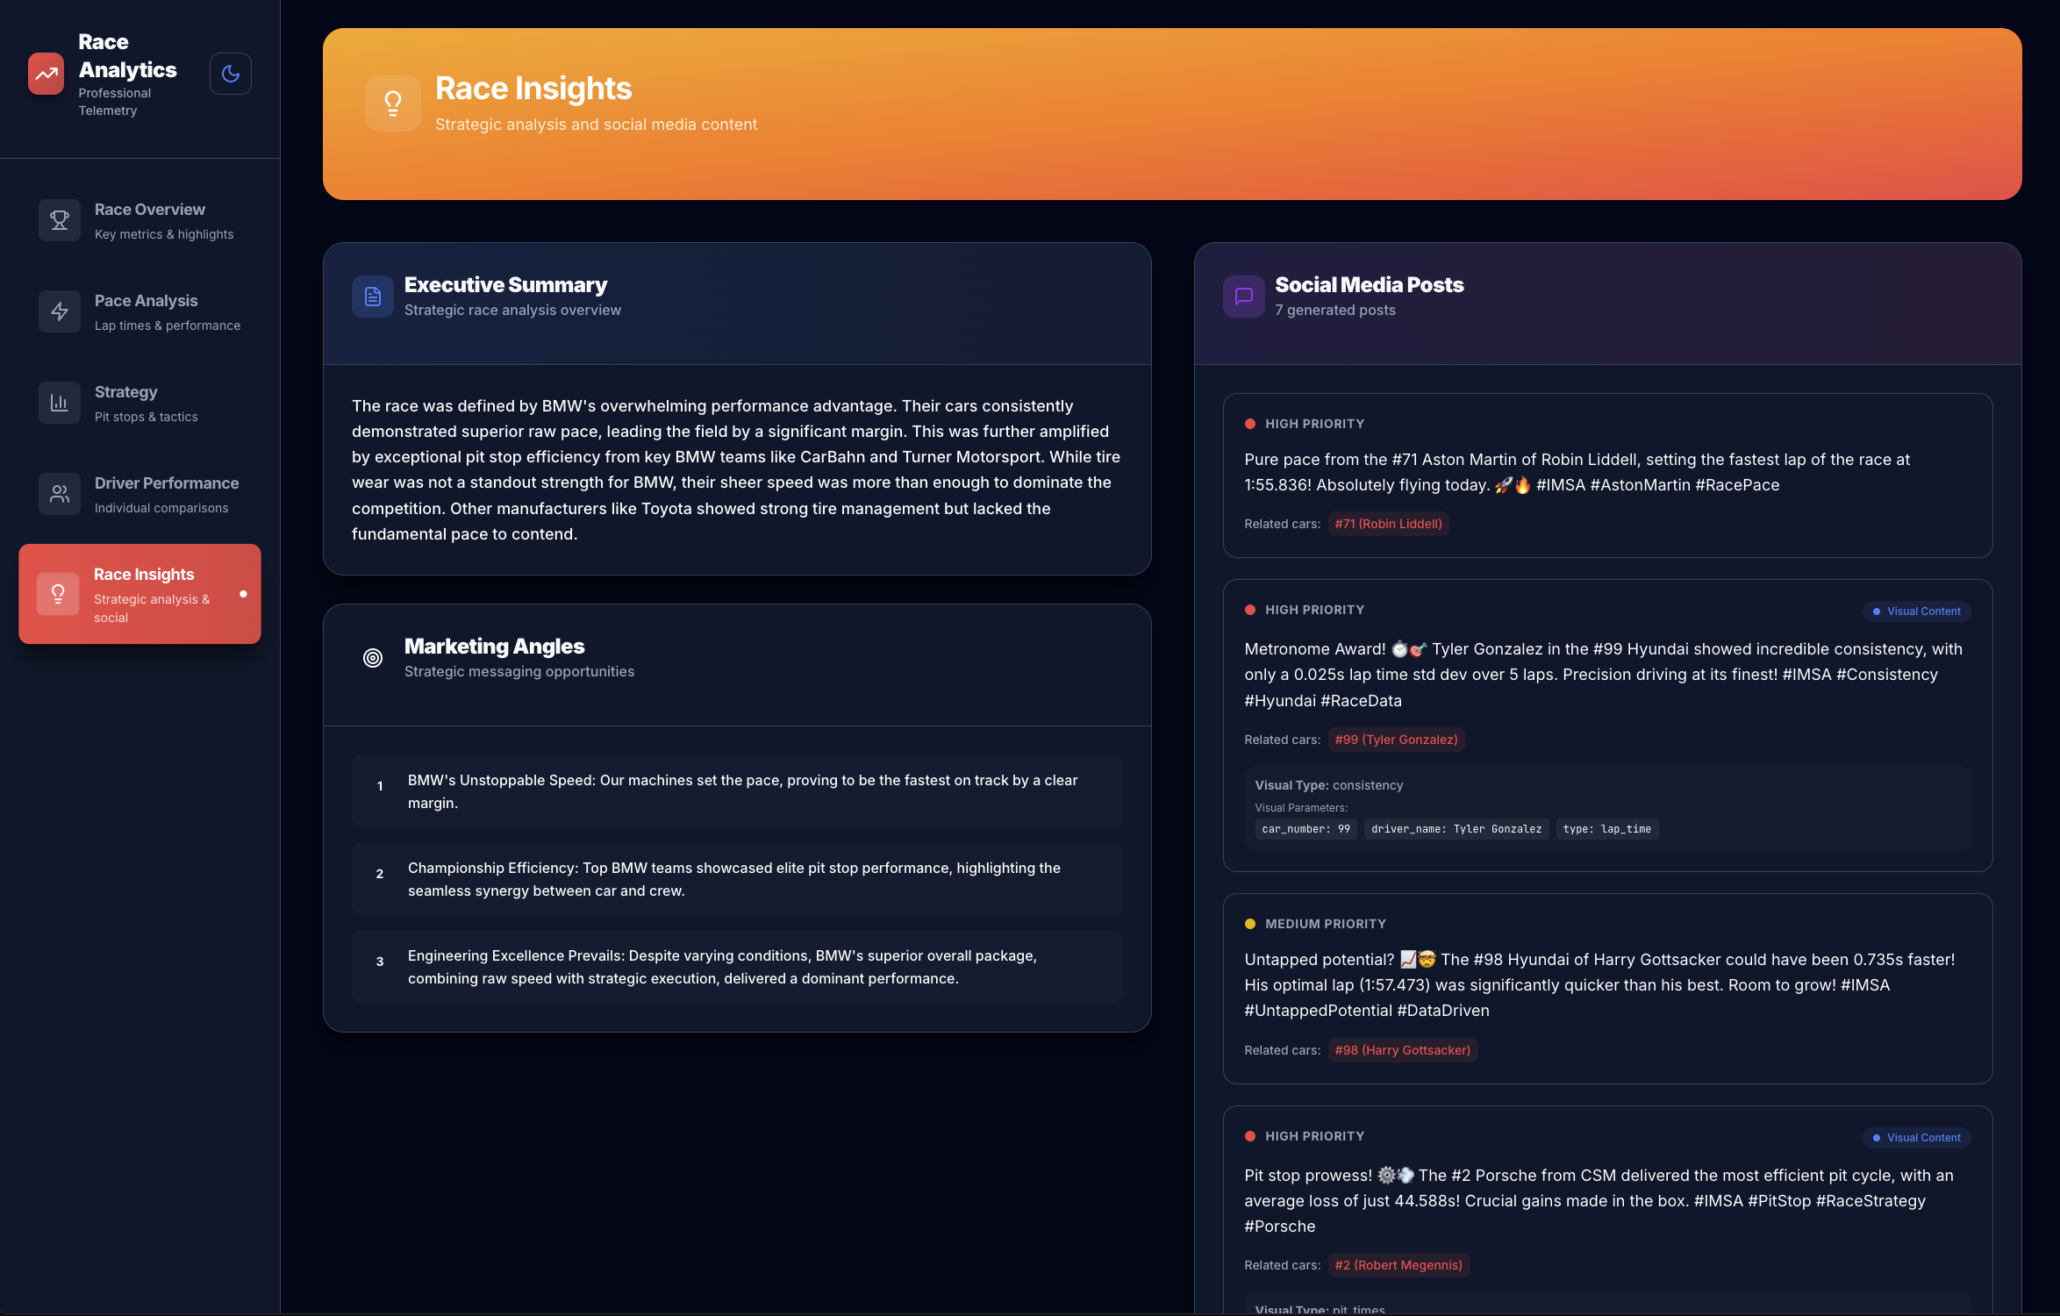Click the Race Overview trophy icon
This screenshot has width=2060, height=1316.
[x=60, y=220]
